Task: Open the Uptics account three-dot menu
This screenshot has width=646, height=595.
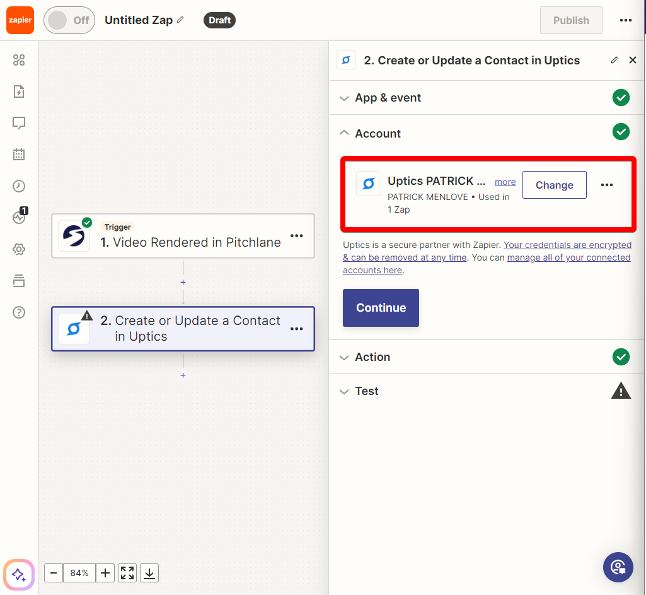Action: pyautogui.click(x=606, y=185)
